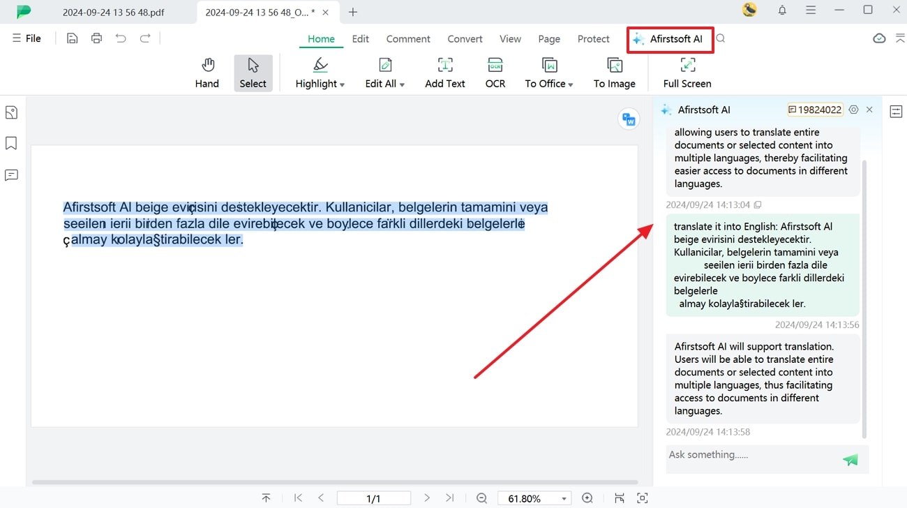907x508 pixels.
Task: Click the timestamp 2024/09/24 14:13:58
Action: (x=708, y=432)
